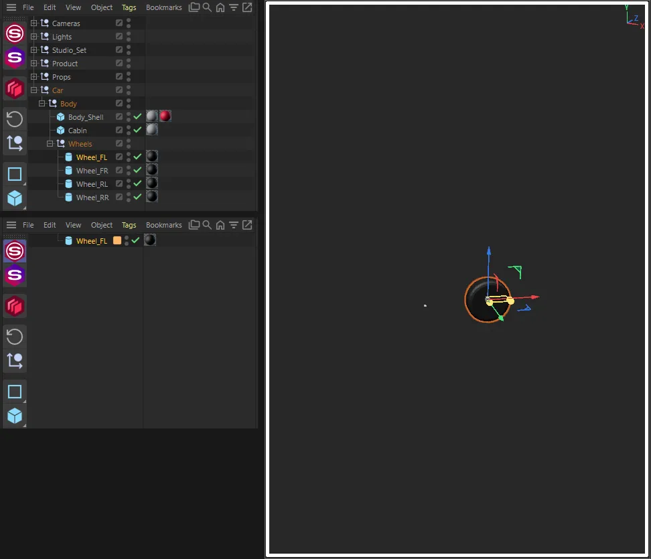Viewport: 651px width, 559px height.
Task: Click red circular S icon in lower sidebar
Action: click(15, 251)
